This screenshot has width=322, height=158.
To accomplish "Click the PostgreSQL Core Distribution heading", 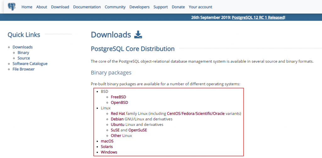I will (133, 49).
